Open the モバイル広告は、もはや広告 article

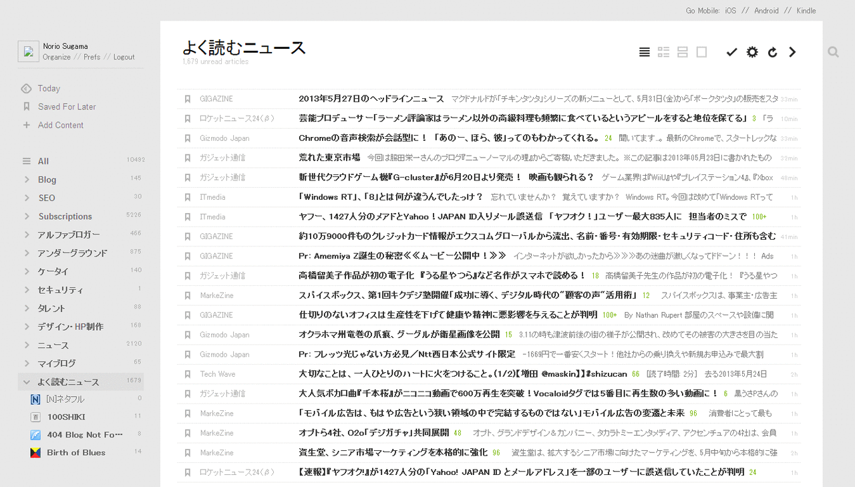(x=492, y=414)
